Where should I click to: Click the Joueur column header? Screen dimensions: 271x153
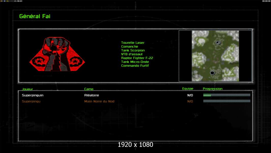tap(27, 89)
